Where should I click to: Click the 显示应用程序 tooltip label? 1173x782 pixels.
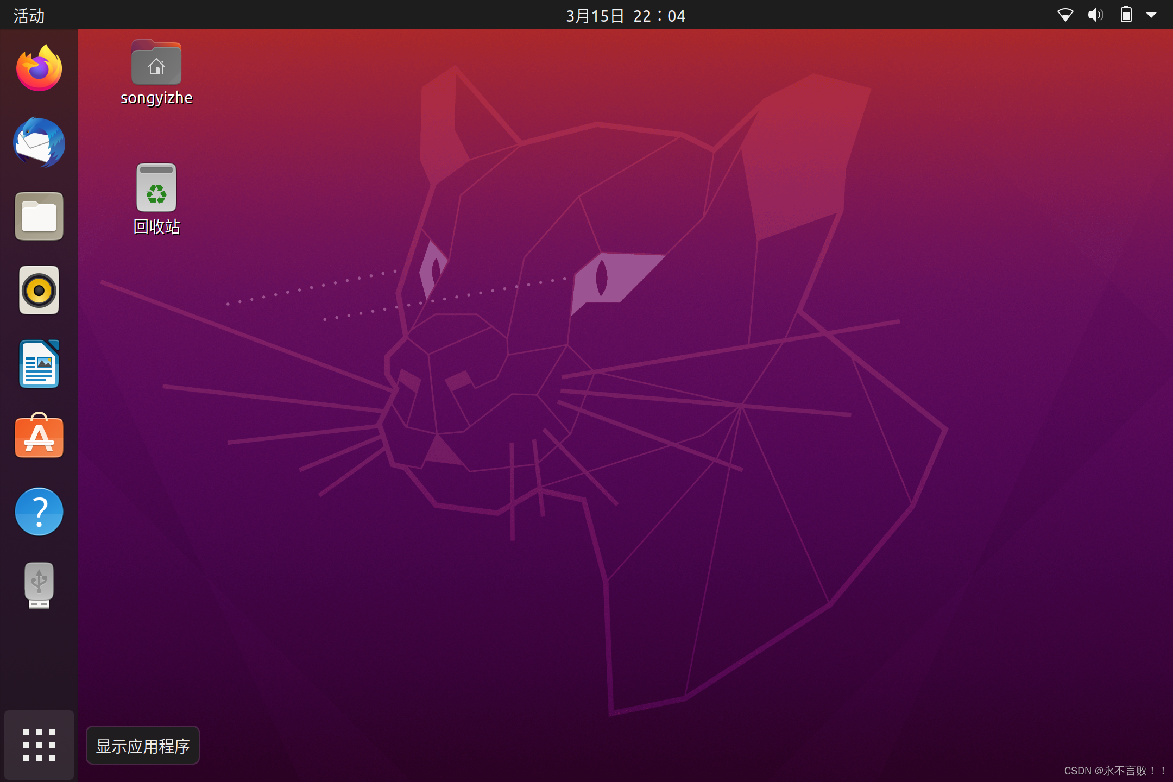[x=143, y=746]
